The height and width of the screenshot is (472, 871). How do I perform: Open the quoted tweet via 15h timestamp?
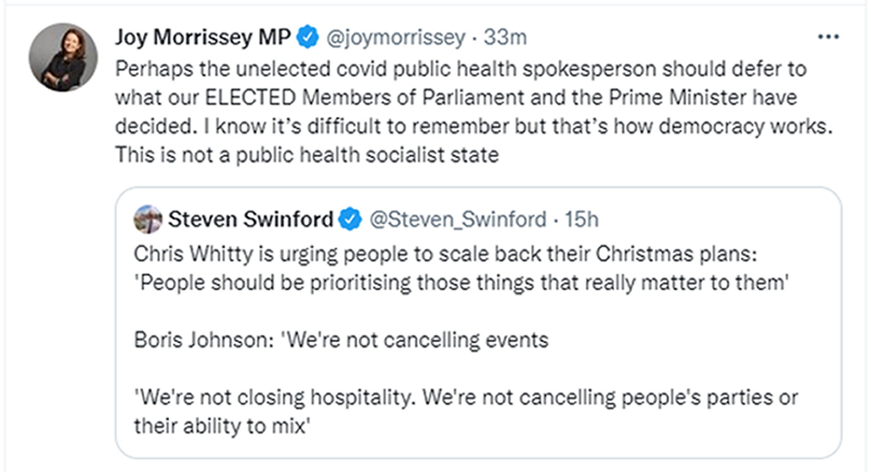(581, 219)
